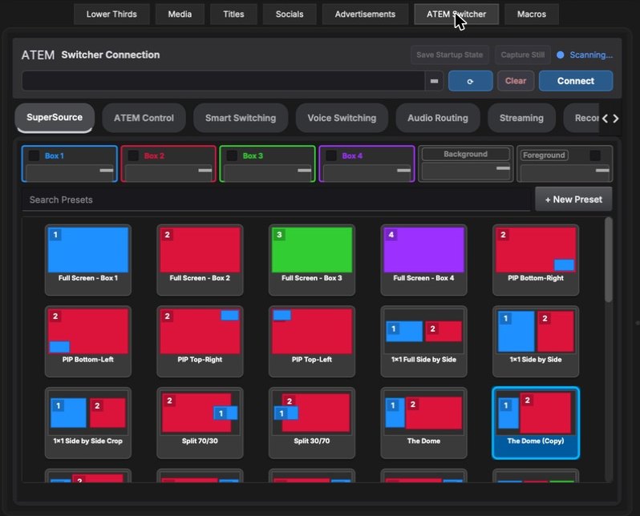This screenshot has height=516, width=640.
Task: Click Save Startup State button
Action: tap(449, 54)
